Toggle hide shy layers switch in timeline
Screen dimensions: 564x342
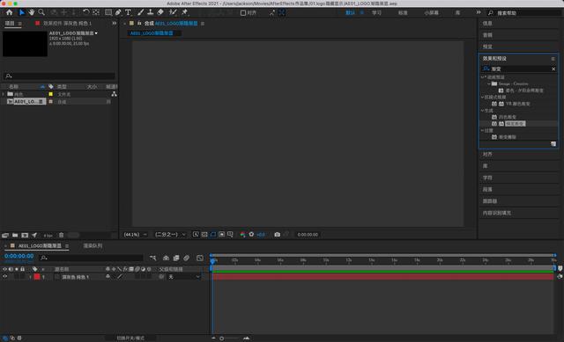pyautogui.click(x=166, y=258)
